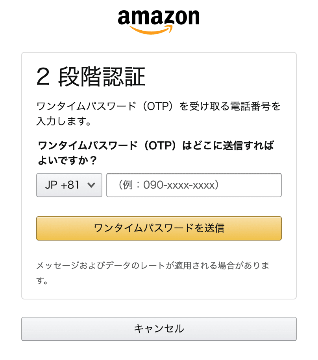
Task: Click the bold text よいですか?
Action: click(67, 160)
